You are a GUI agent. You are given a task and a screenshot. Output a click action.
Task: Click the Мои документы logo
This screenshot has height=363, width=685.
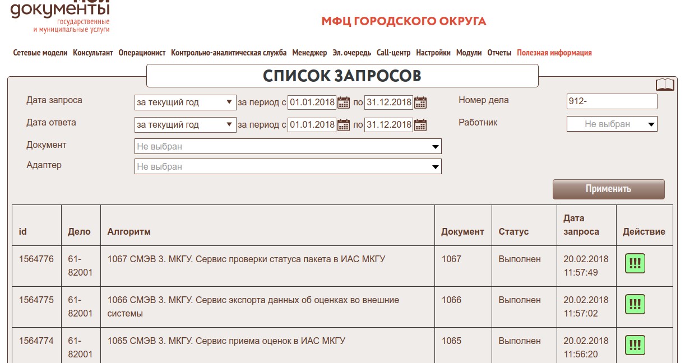click(x=60, y=17)
